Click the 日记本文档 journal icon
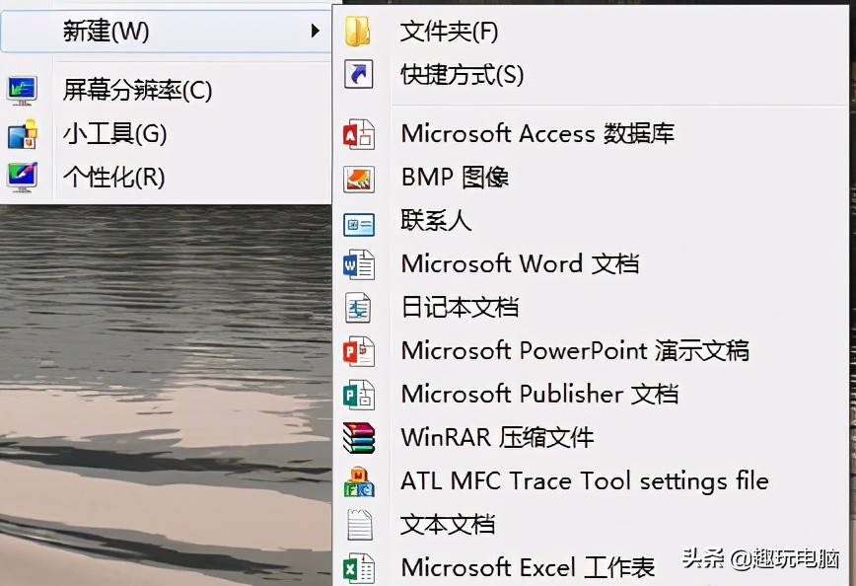Image resolution: width=856 pixels, height=586 pixels. (x=359, y=307)
